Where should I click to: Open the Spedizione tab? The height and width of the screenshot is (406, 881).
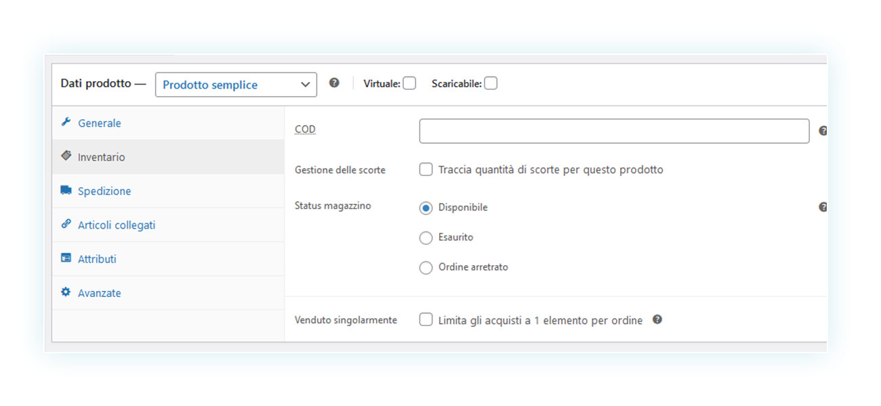[168, 191]
